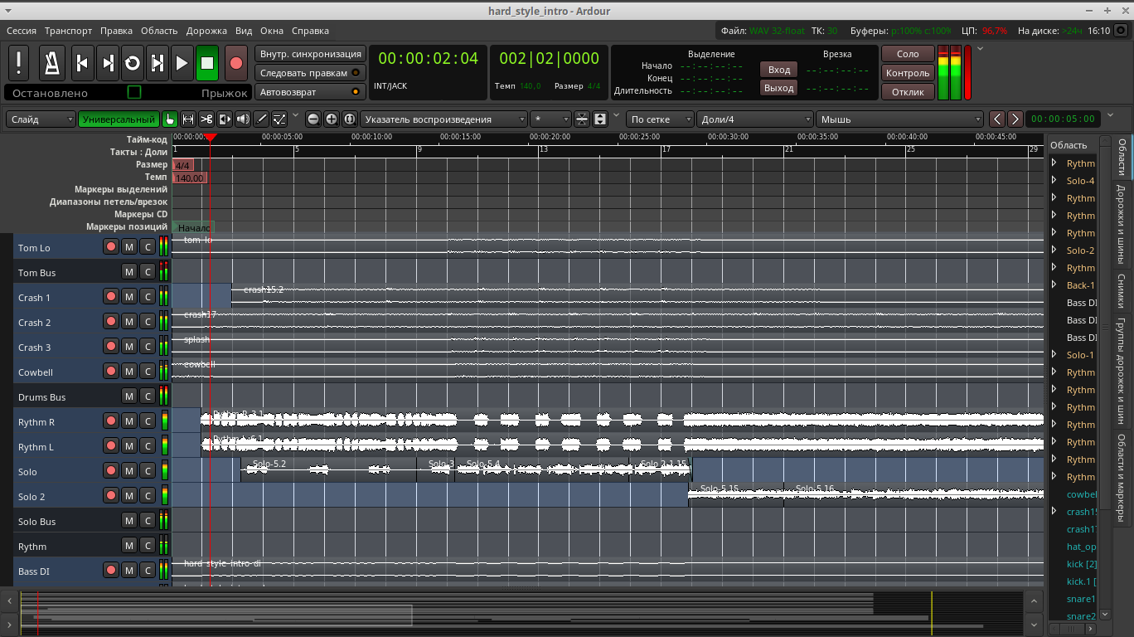The height and width of the screenshot is (637, 1134).
Task: Expand the Solo-4 region in list
Action: coord(1054,181)
